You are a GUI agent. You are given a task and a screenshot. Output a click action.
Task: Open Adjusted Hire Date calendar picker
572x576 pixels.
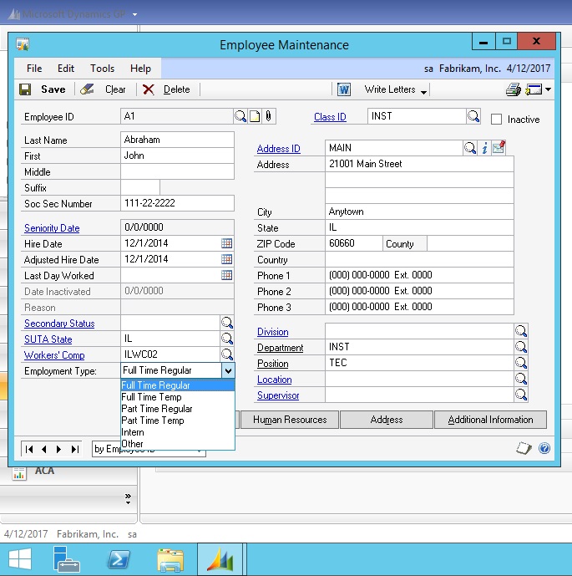click(x=227, y=259)
